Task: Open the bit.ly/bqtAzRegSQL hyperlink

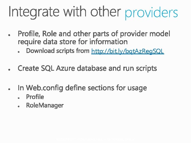Action: pyautogui.click(x=128, y=51)
